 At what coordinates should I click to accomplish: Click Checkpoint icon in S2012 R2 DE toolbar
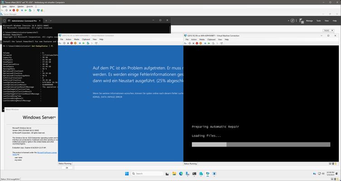[88, 43]
